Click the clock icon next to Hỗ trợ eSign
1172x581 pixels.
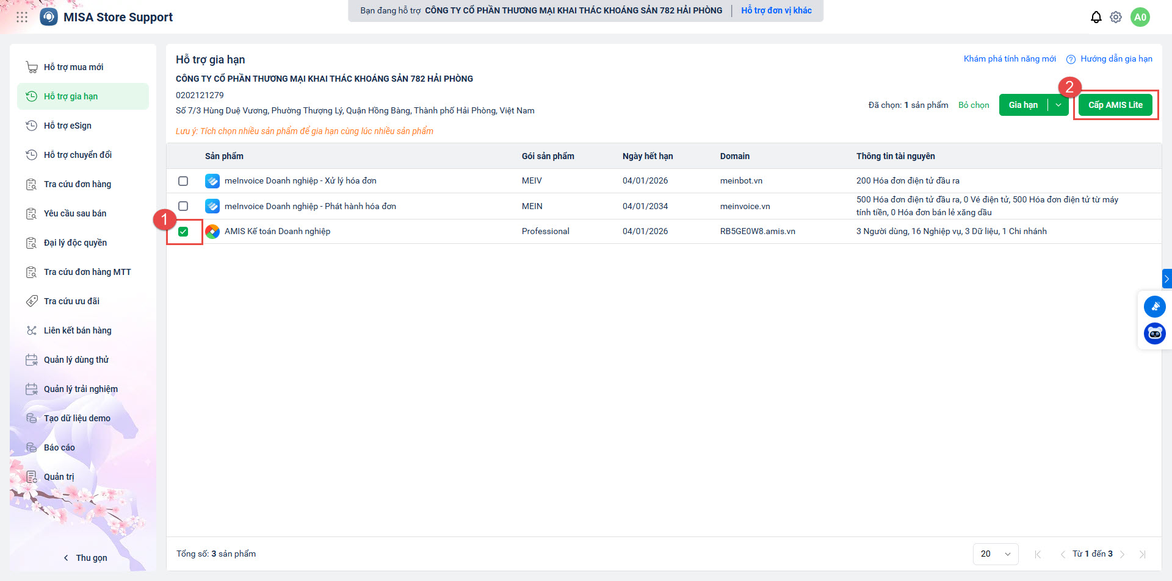[32, 126]
